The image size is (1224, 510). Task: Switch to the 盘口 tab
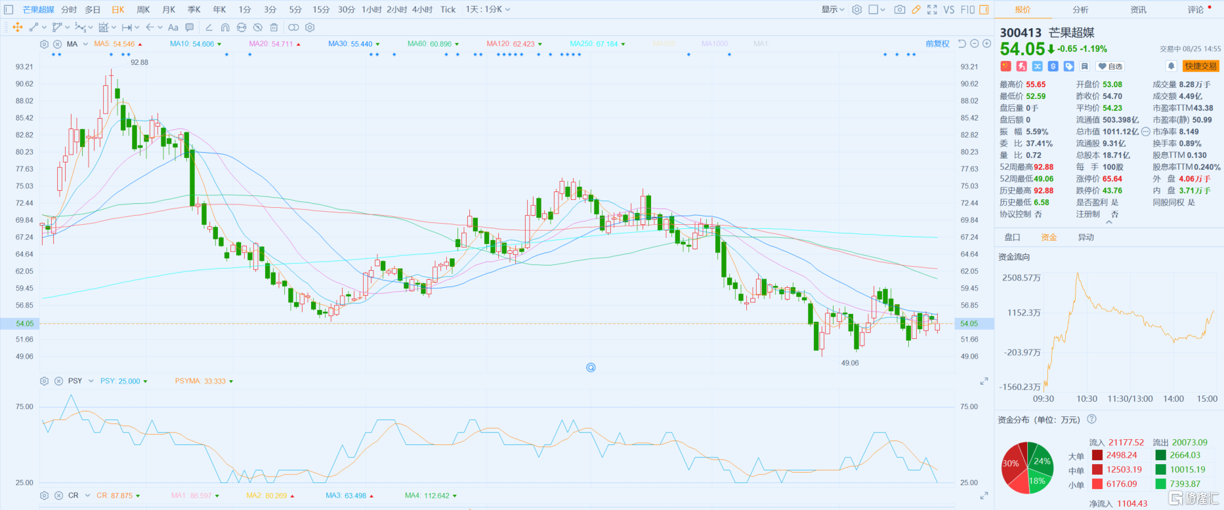[1013, 237]
